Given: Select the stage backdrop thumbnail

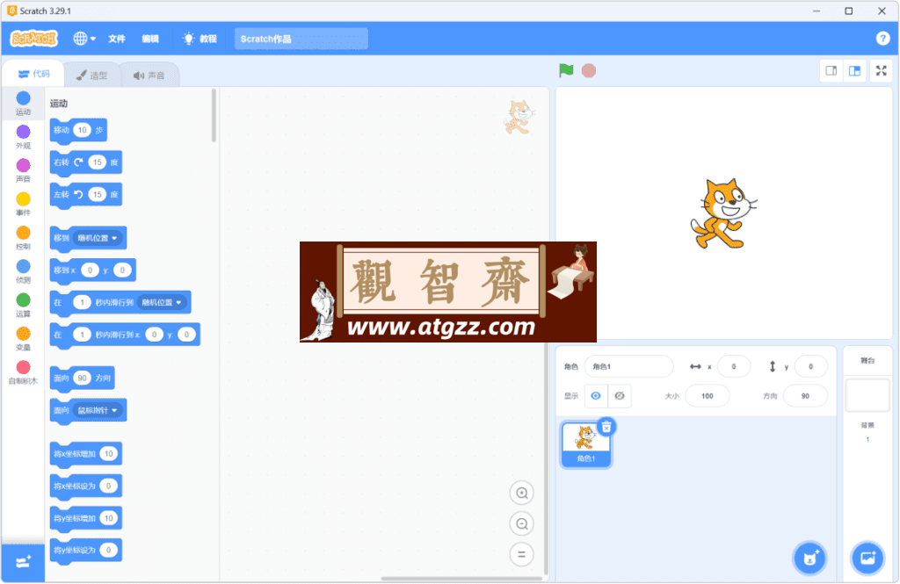Looking at the screenshot, I should [x=867, y=395].
